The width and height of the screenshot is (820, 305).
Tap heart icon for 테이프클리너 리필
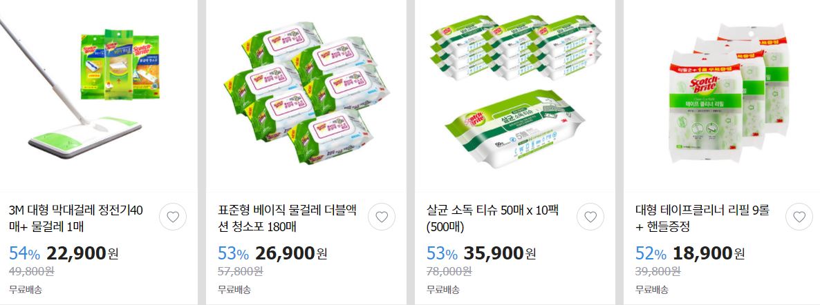pos(799,217)
